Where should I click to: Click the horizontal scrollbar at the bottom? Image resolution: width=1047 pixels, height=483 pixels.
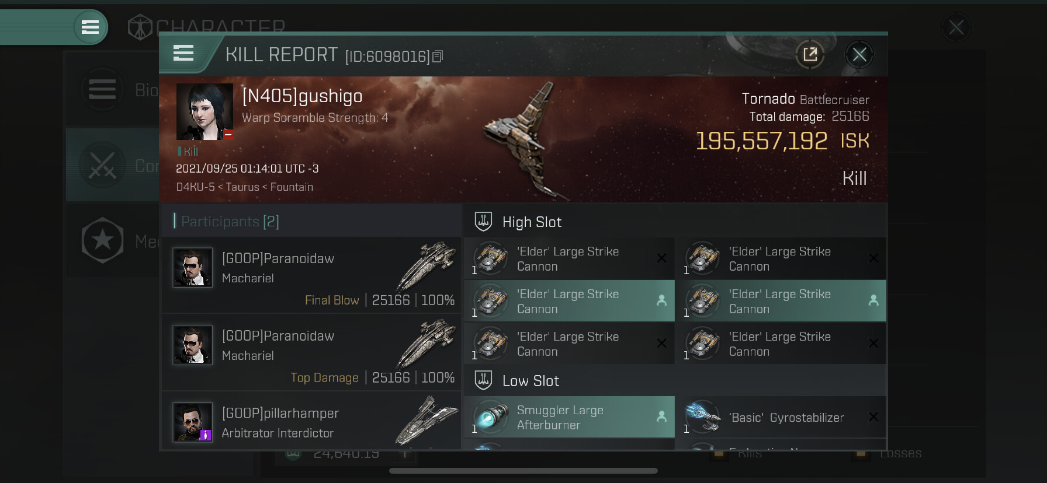coord(523,471)
